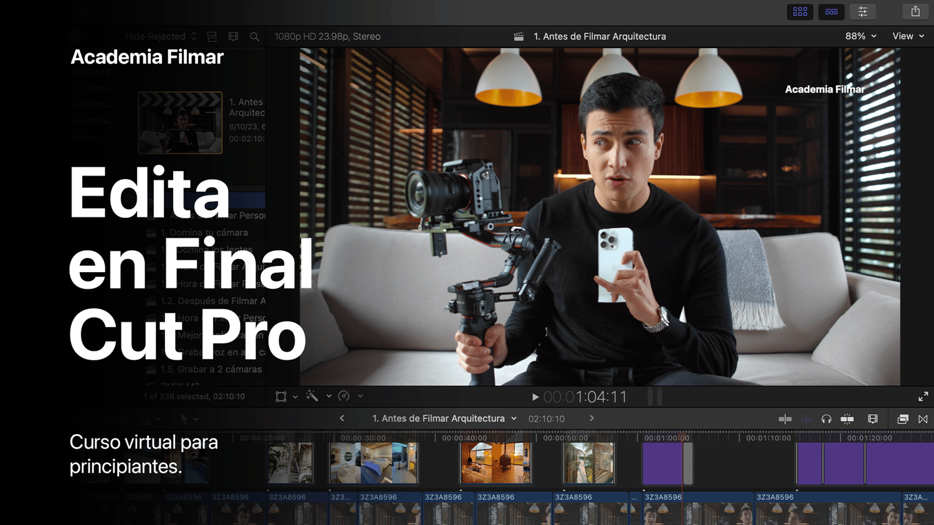Toggle audio skimming waveform icon

click(806, 419)
